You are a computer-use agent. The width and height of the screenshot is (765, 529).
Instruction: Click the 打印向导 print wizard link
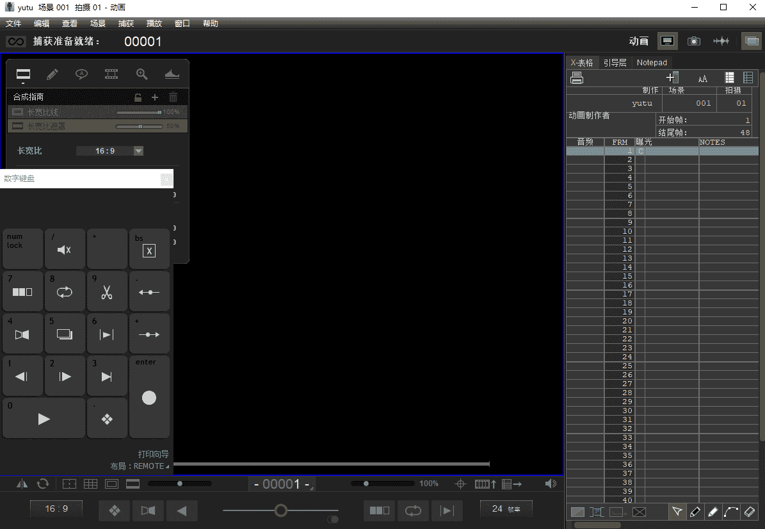pos(154,453)
